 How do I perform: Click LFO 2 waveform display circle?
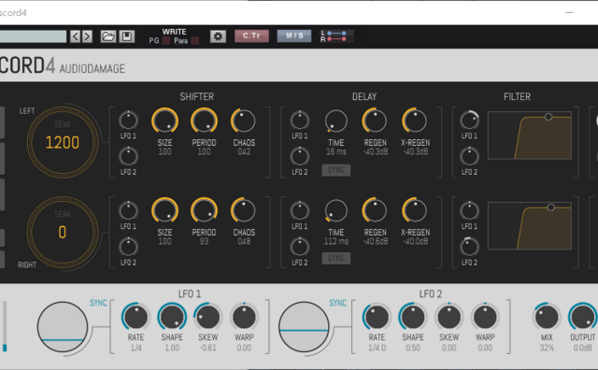point(304,327)
